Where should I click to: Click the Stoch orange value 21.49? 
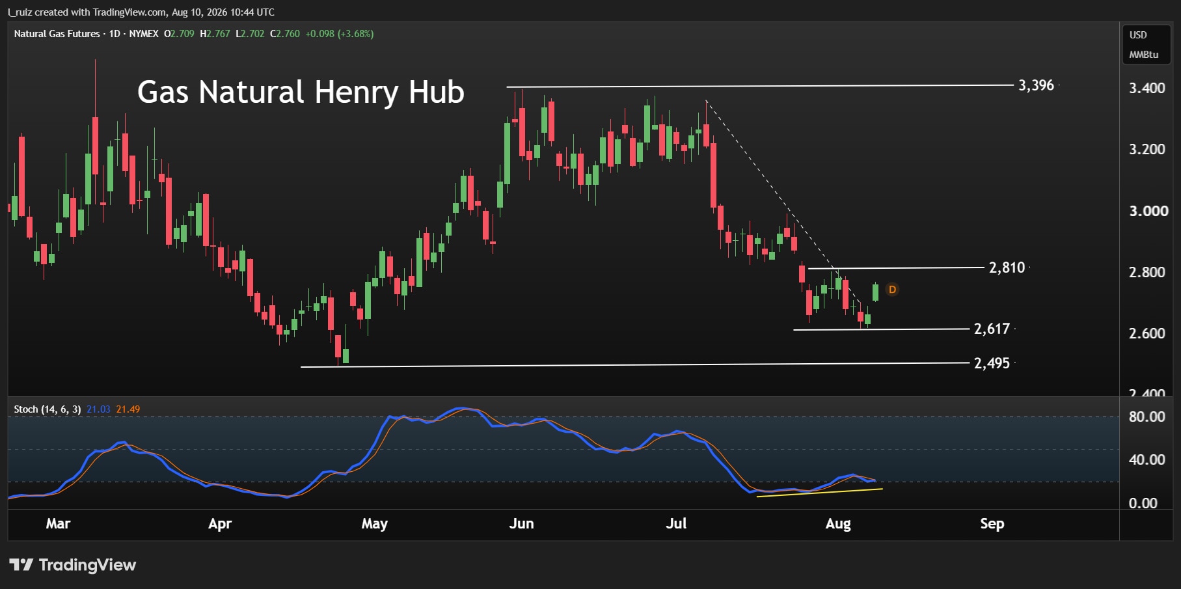128,409
